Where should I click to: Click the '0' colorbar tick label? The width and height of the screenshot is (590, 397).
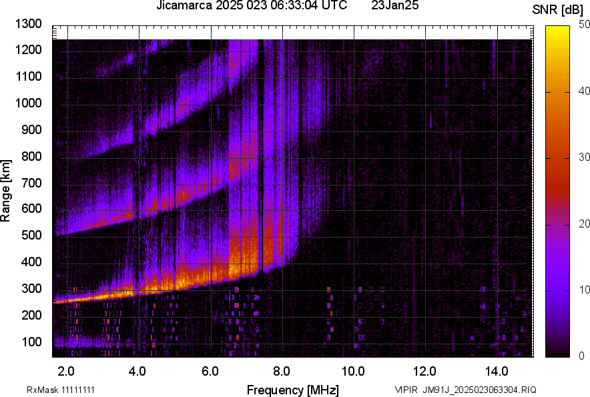pyautogui.click(x=583, y=356)
